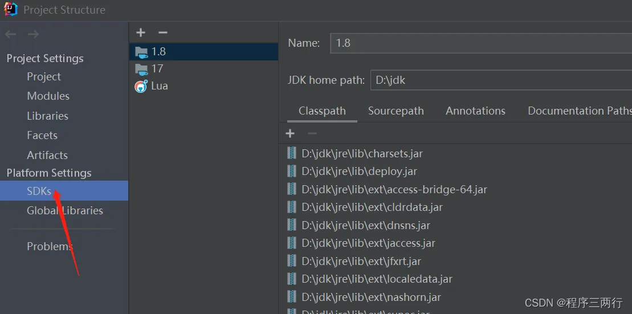Click the disabled remove classpath entry icon
Image resolution: width=632 pixels, height=314 pixels.
click(x=312, y=133)
